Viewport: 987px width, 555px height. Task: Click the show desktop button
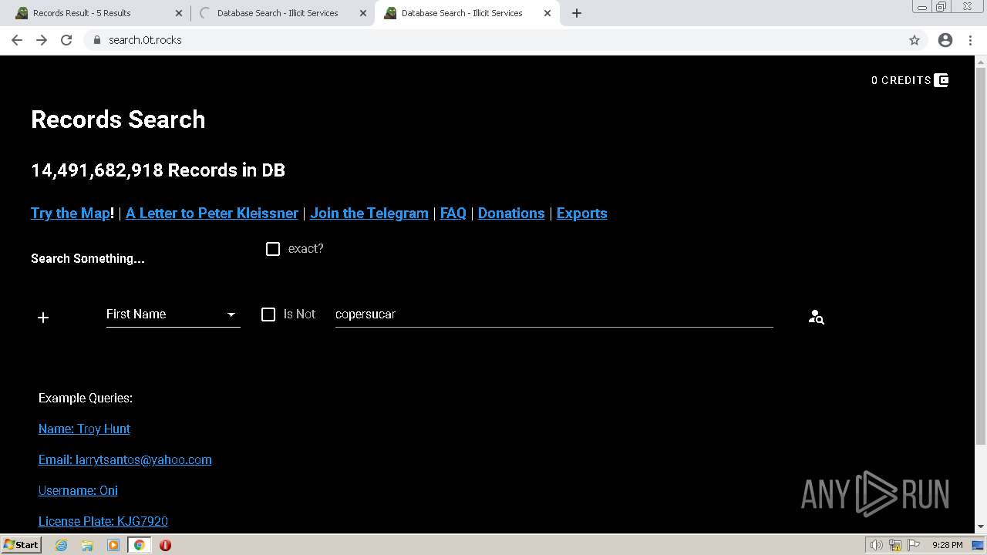[x=979, y=545]
